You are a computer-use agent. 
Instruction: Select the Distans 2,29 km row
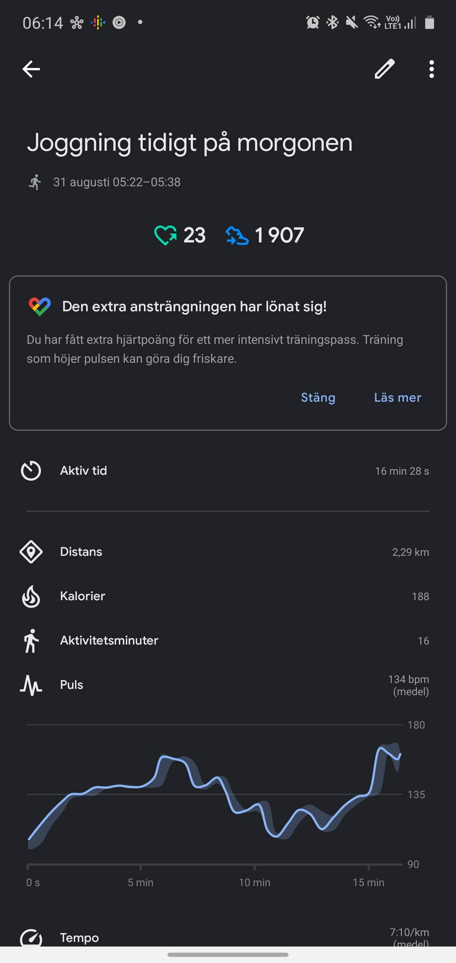(x=228, y=552)
